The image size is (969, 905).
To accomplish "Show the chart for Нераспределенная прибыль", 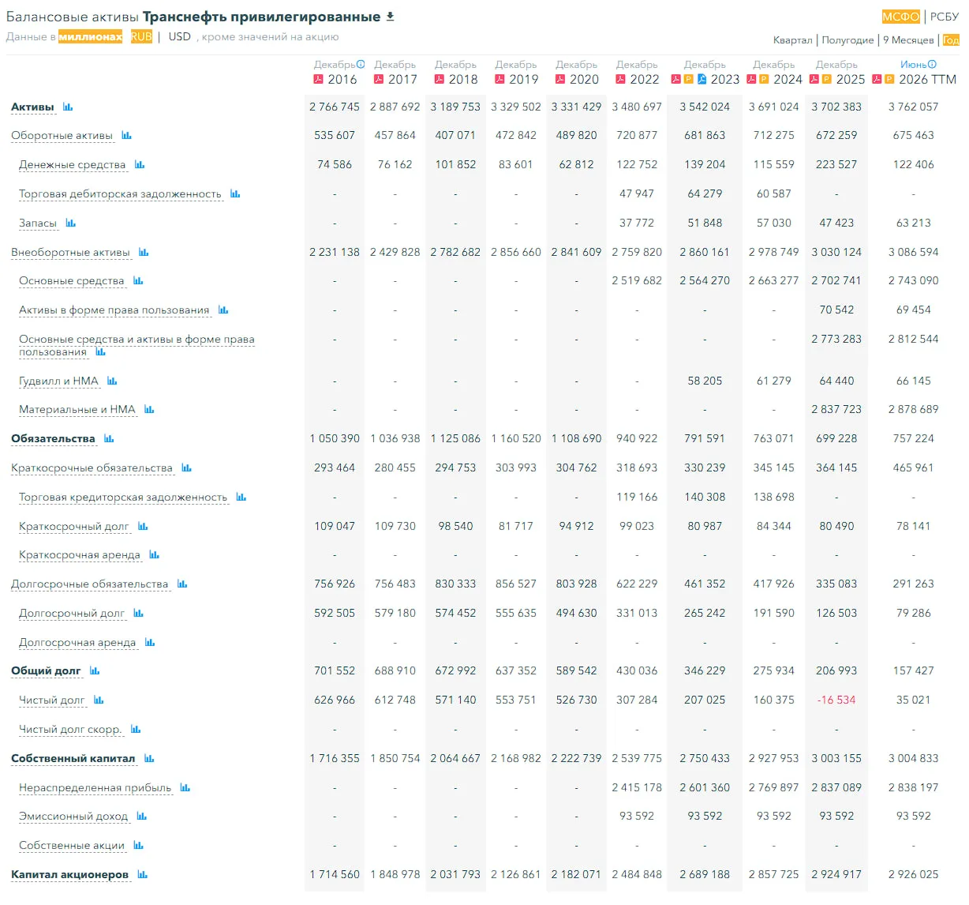I will pyautogui.click(x=185, y=787).
